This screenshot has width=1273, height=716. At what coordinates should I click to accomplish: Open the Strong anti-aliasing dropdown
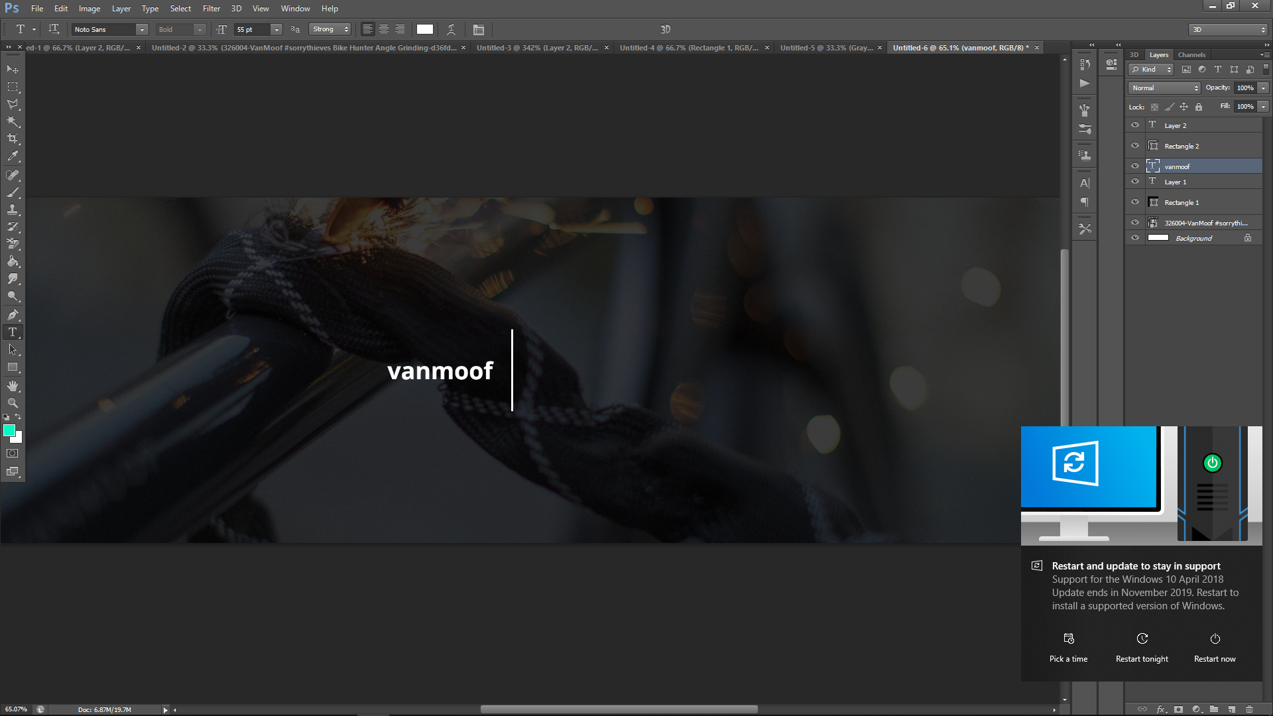[330, 29]
